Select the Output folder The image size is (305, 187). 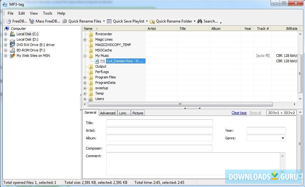pyautogui.click(x=101, y=66)
